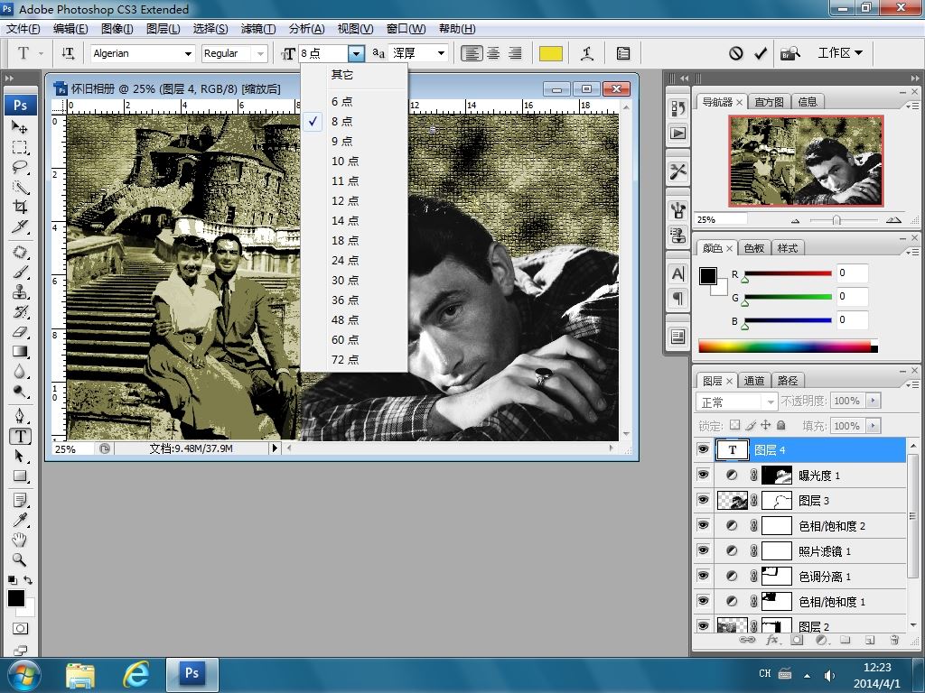Collapse the font size dropdown arrow

pos(356,53)
